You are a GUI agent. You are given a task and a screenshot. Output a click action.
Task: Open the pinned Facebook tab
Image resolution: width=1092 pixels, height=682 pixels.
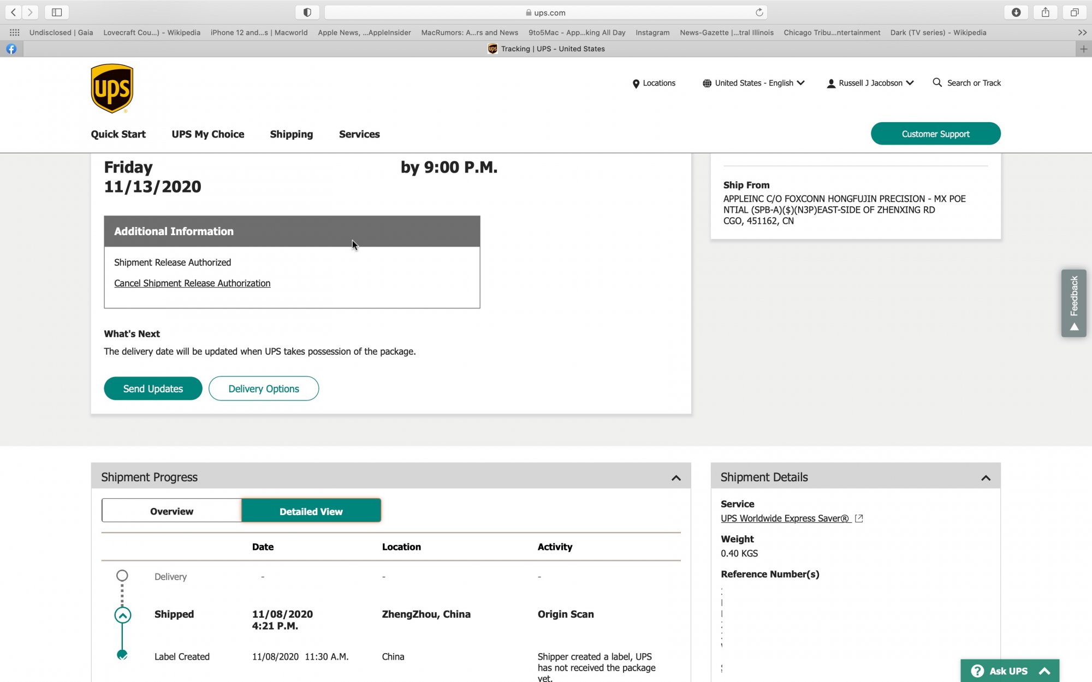coord(11,49)
